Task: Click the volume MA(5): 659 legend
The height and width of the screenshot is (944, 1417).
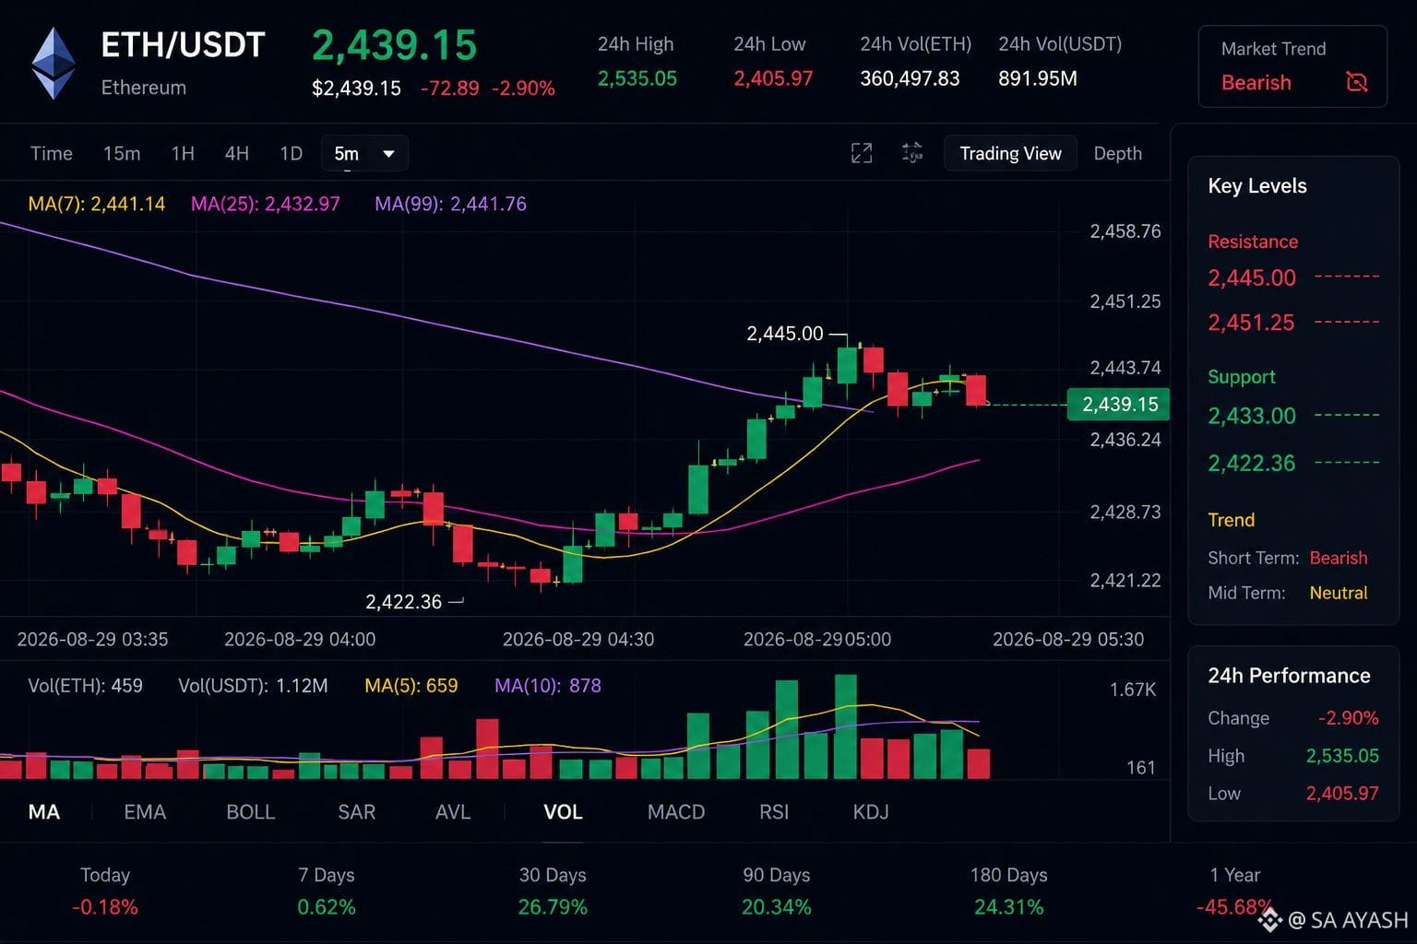Action: pos(411,686)
